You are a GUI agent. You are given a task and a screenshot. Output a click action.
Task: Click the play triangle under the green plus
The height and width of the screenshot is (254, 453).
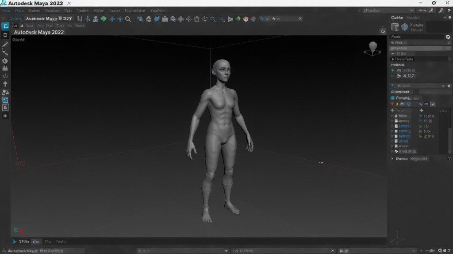click(x=399, y=76)
